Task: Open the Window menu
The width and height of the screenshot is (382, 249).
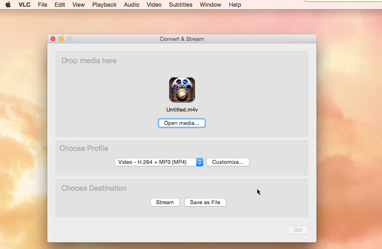Action: coord(211,5)
